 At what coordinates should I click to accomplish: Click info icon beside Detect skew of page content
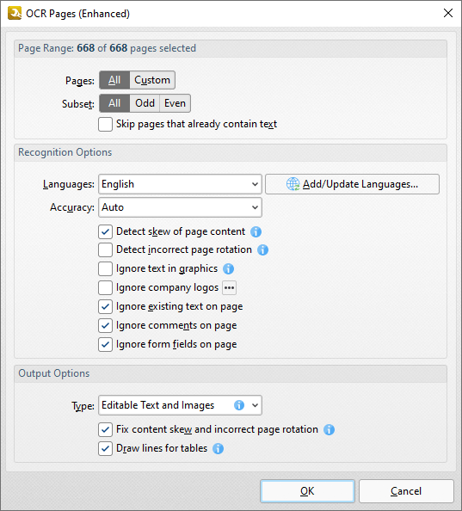[x=256, y=231]
